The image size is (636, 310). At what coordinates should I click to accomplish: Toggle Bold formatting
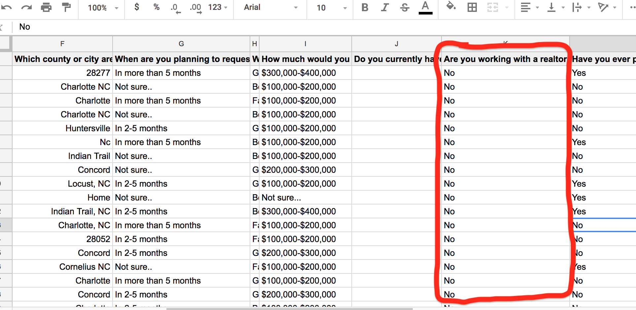[365, 7]
